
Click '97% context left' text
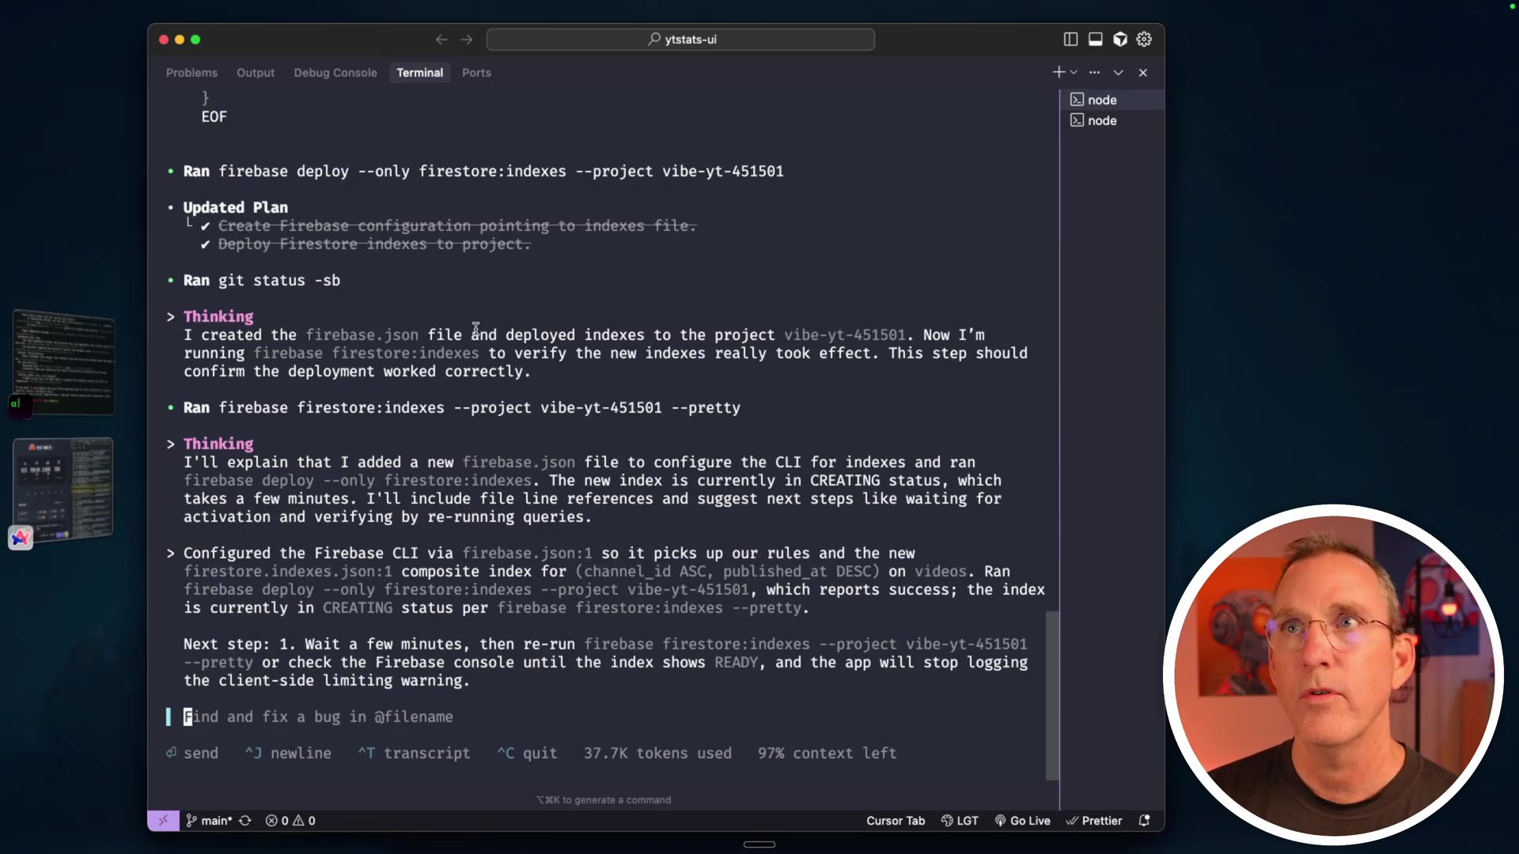coord(827,753)
